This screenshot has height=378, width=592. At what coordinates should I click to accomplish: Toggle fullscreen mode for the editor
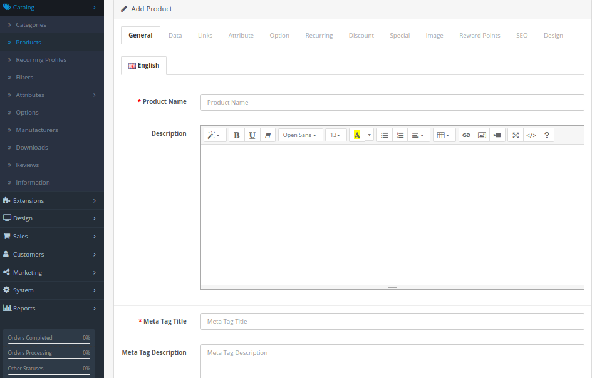[x=516, y=135]
